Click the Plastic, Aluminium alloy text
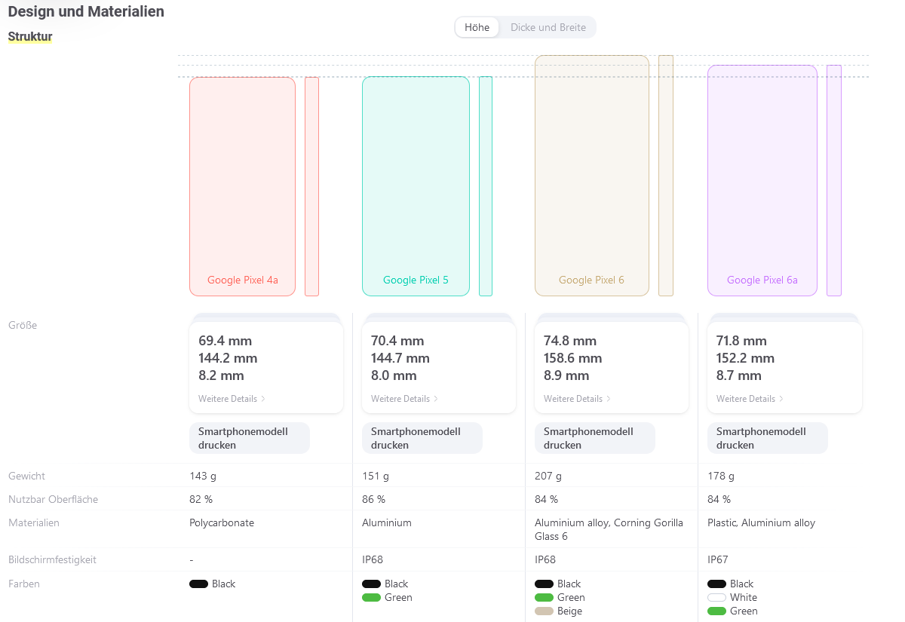 pos(761,523)
